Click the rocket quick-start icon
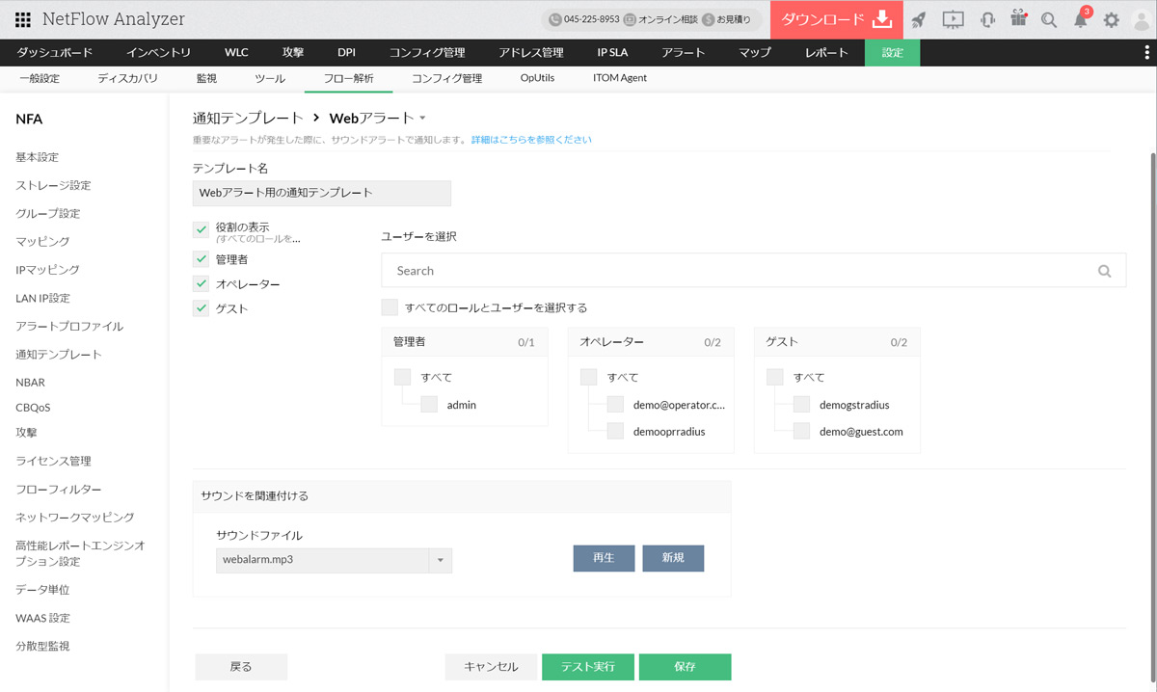 coord(919,19)
